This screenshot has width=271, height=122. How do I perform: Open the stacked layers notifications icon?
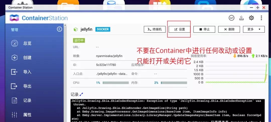(241, 18)
